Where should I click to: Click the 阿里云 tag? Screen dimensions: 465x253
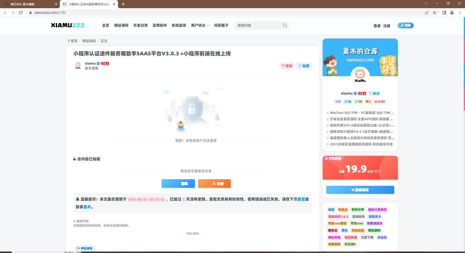pos(343,209)
